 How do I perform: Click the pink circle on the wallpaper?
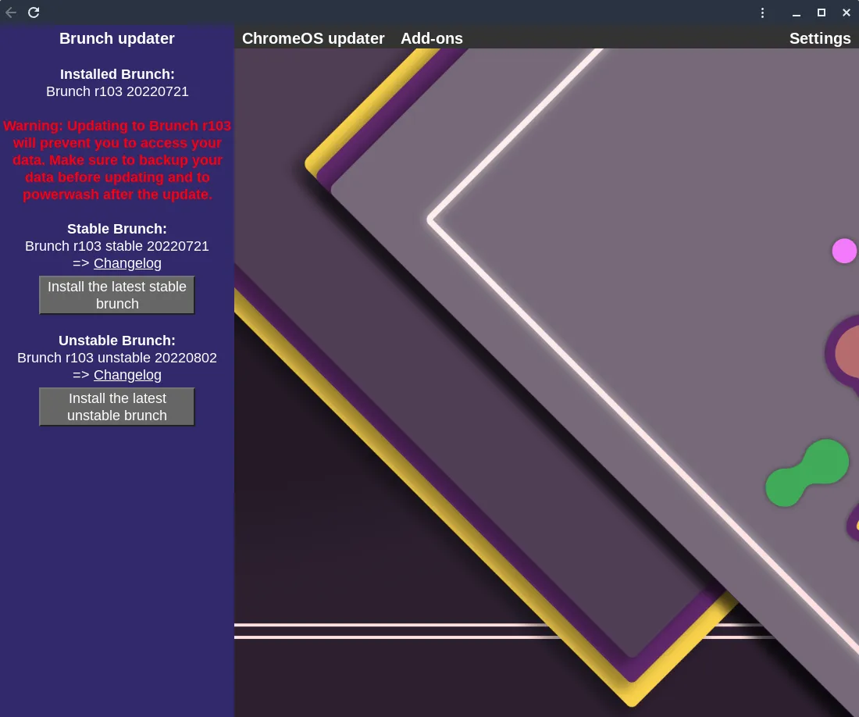pos(844,251)
